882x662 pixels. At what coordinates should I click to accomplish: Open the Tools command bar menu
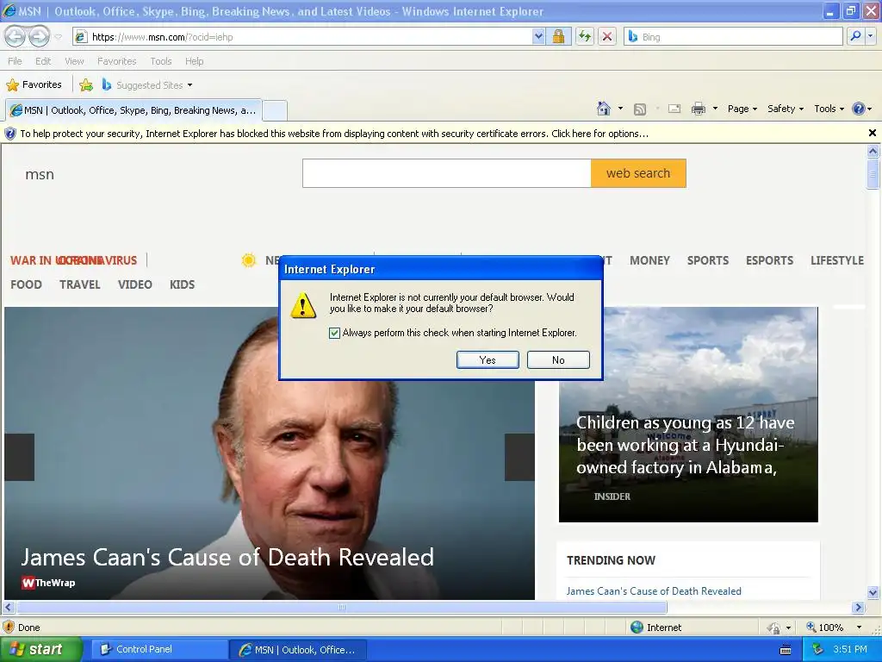(829, 109)
